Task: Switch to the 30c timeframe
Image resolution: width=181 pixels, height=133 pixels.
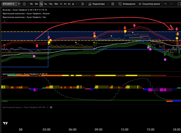Action: (36, 4)
